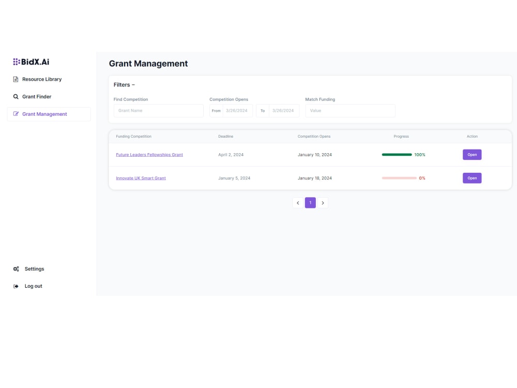
Task: Click the April 2, 2024 deadline cell
Action: 231,155
